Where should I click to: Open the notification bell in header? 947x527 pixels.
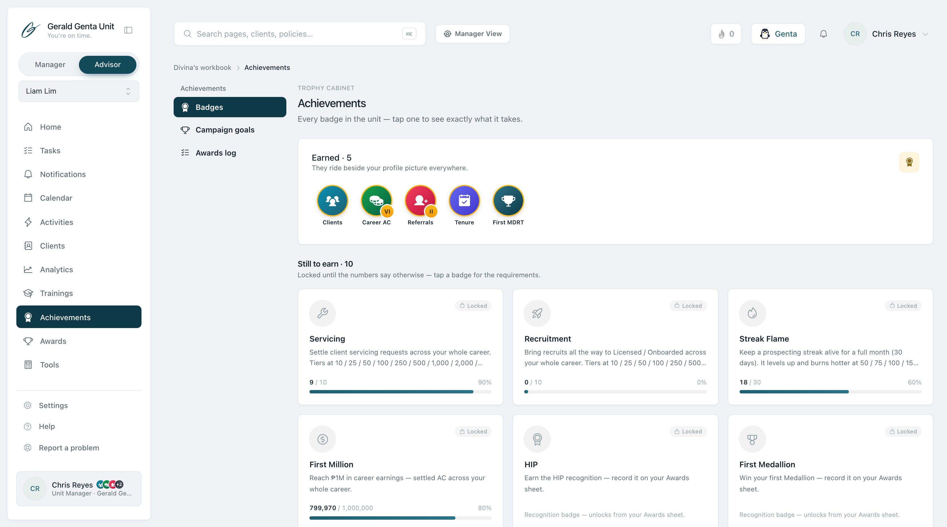coord(824,34)
